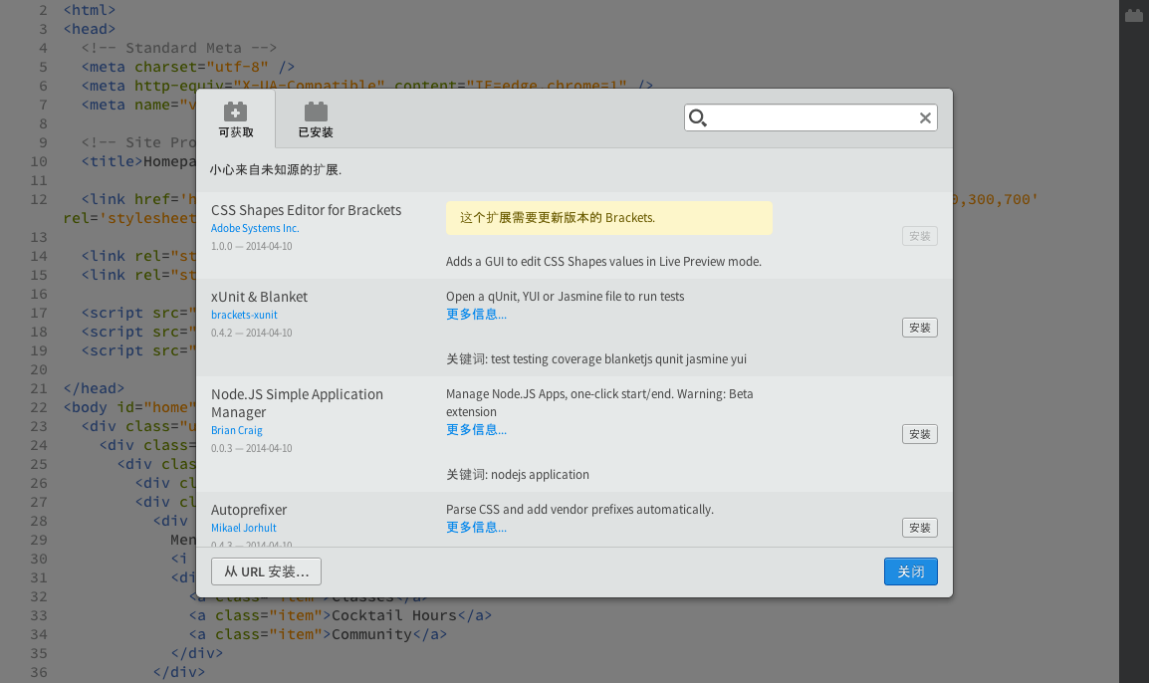Open 更多信息 link for xUnit & Blanket
Image resolution: width=1149 pixels, height=683 pixels.
476,315
